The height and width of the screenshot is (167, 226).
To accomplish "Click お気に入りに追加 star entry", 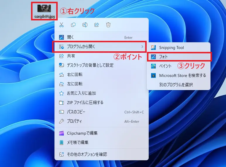I will [81, 93].
